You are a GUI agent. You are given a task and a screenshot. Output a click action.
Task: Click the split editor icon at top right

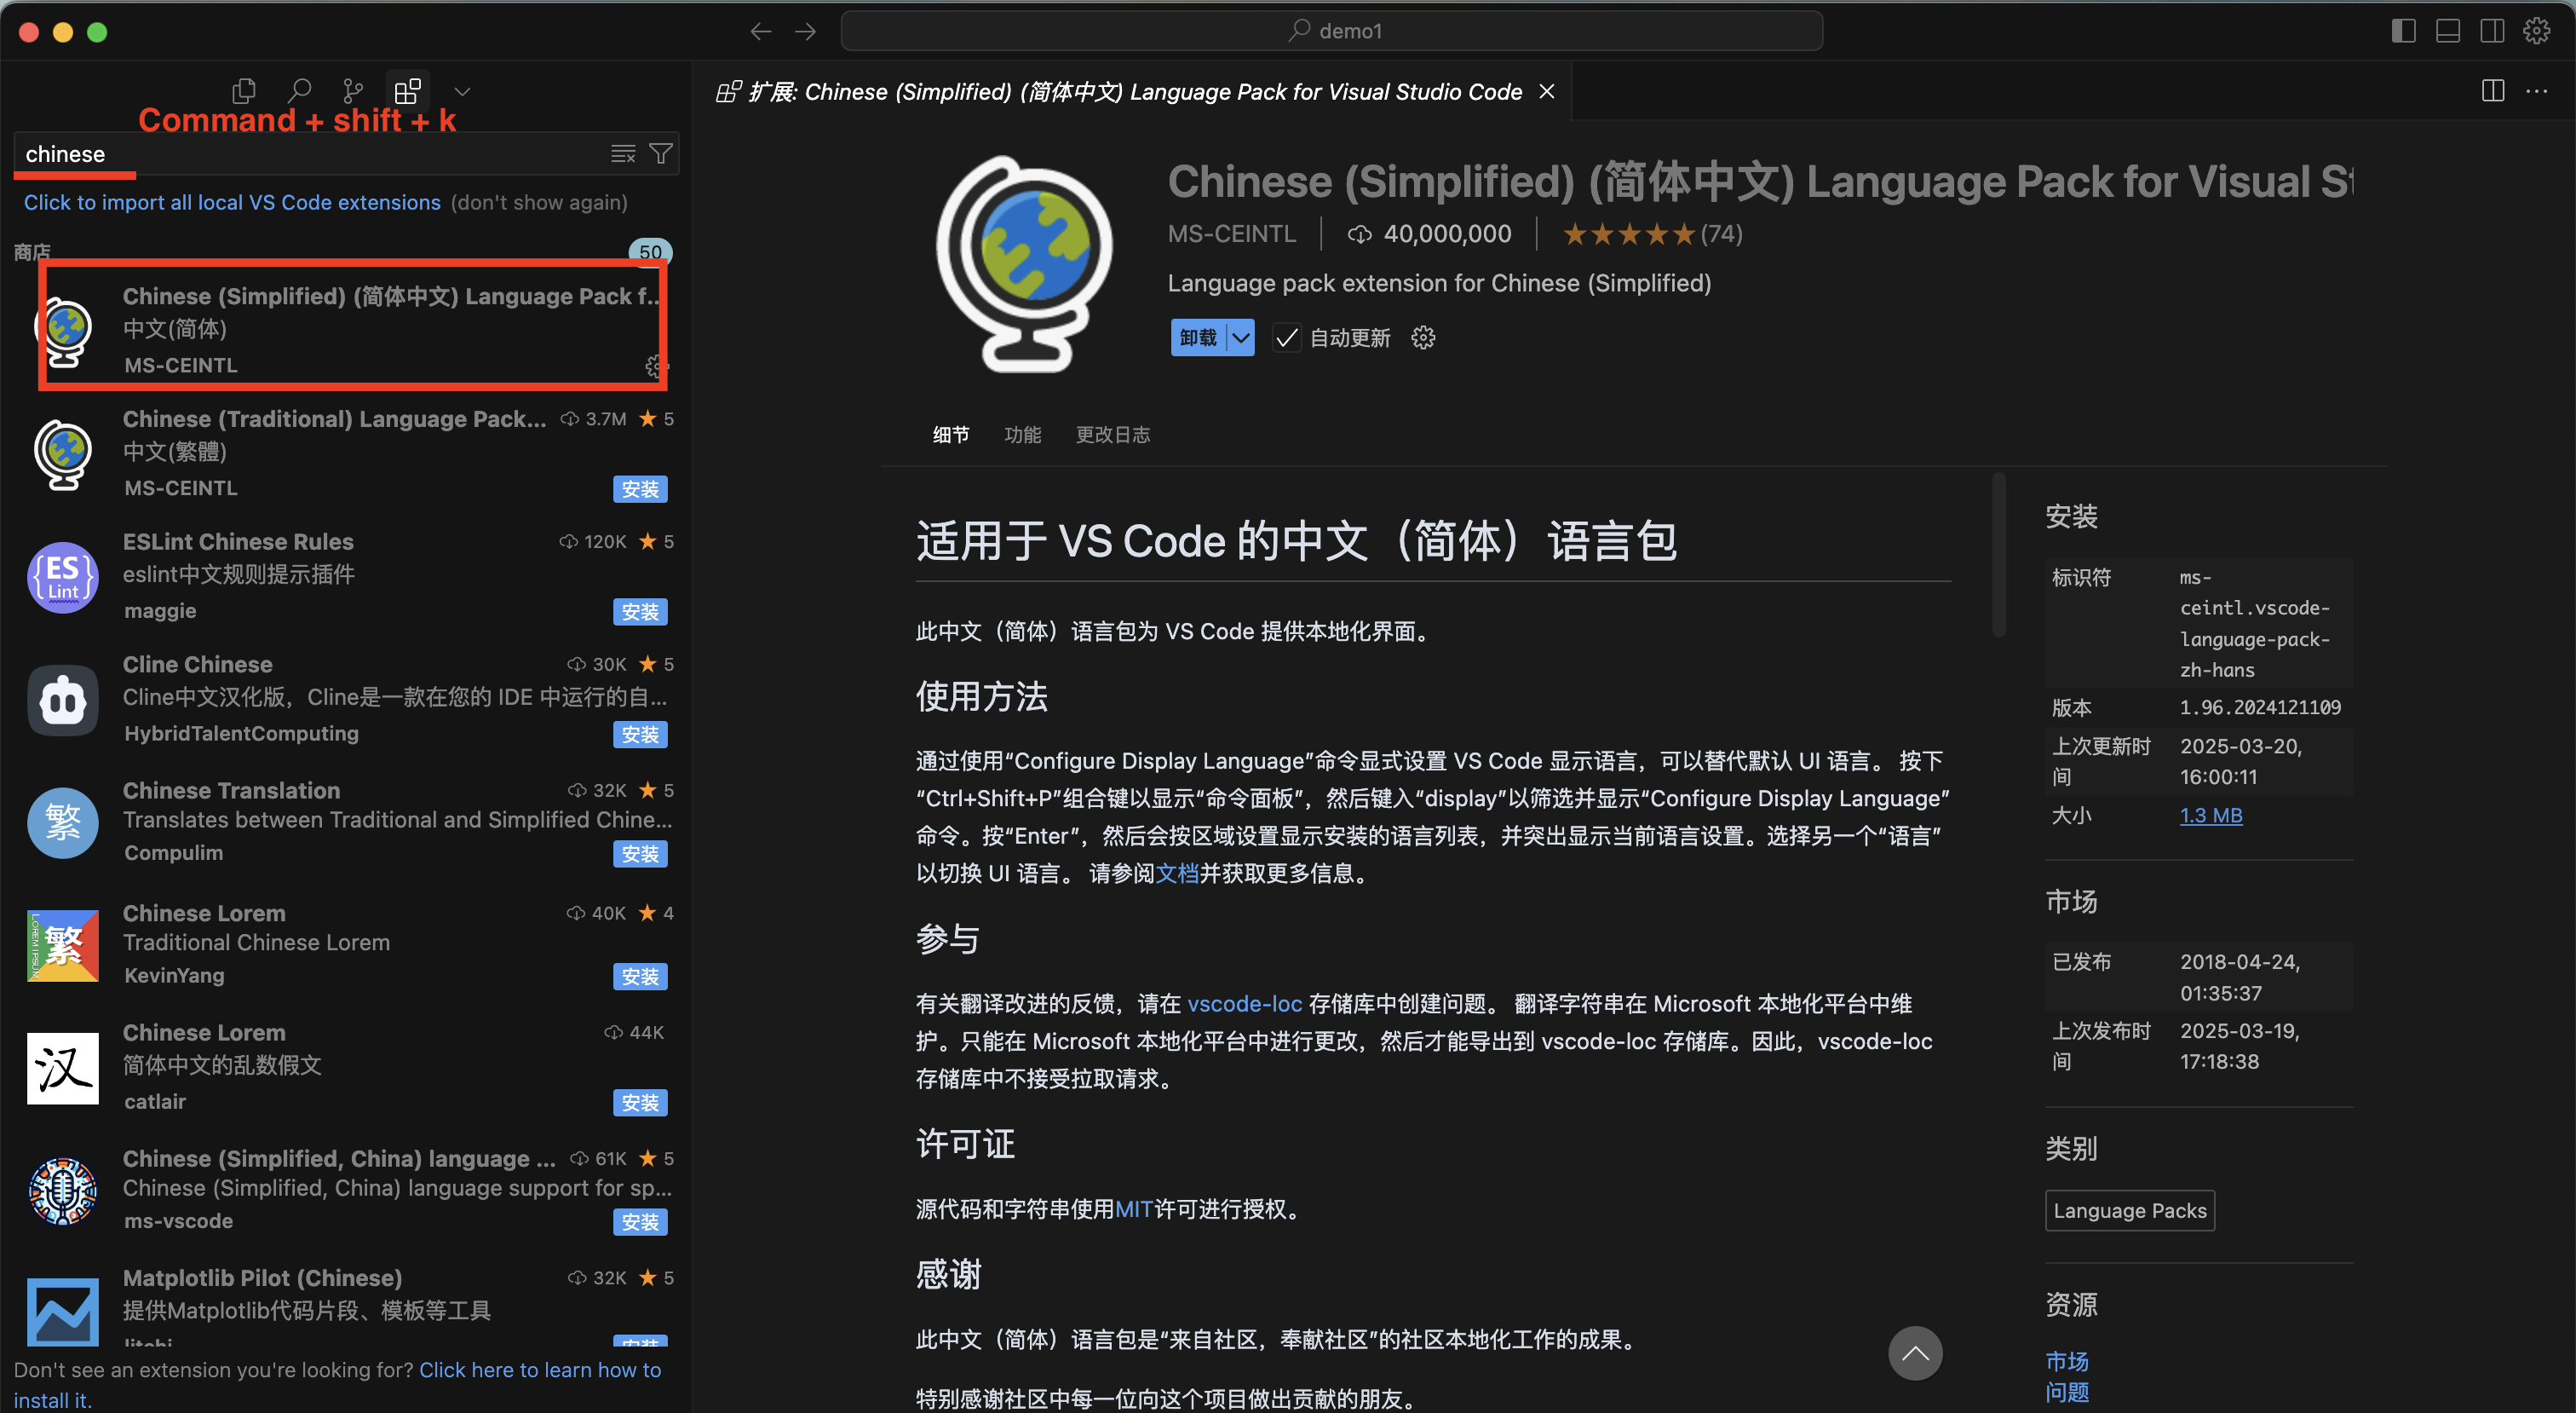[2491, 91]
